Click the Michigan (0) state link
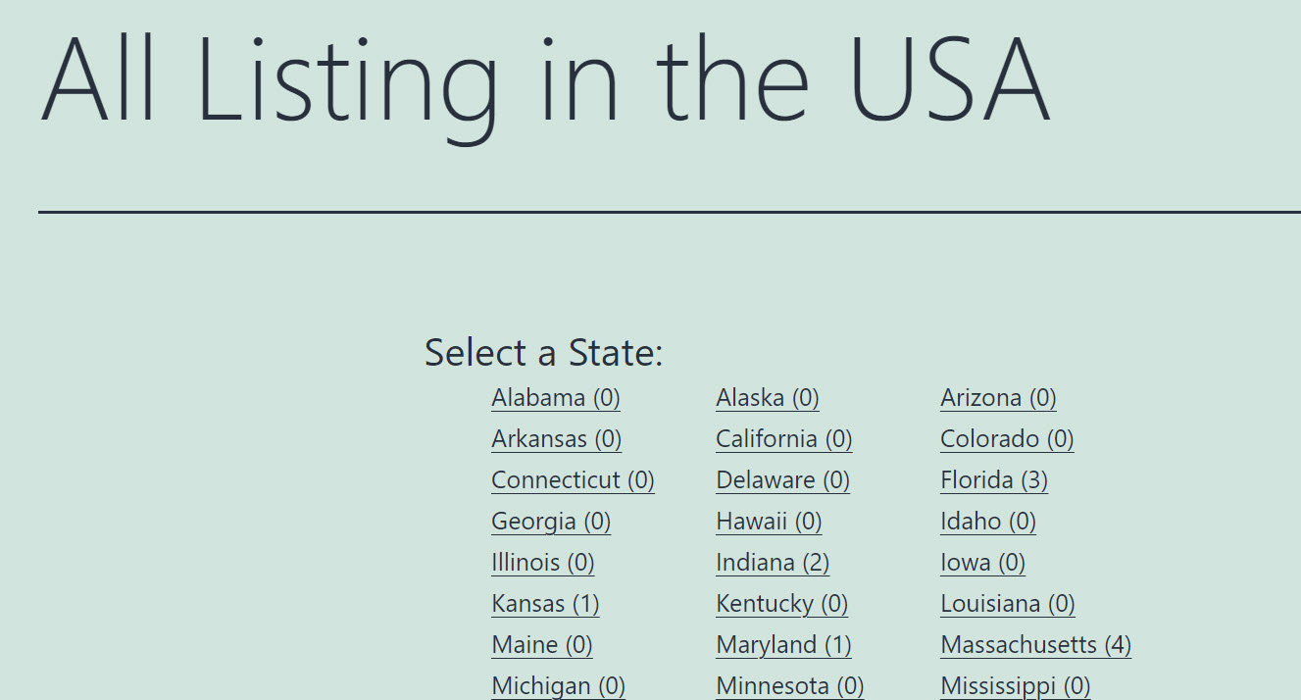Viewport: 1301px width, 700px height. pos(558,686)
